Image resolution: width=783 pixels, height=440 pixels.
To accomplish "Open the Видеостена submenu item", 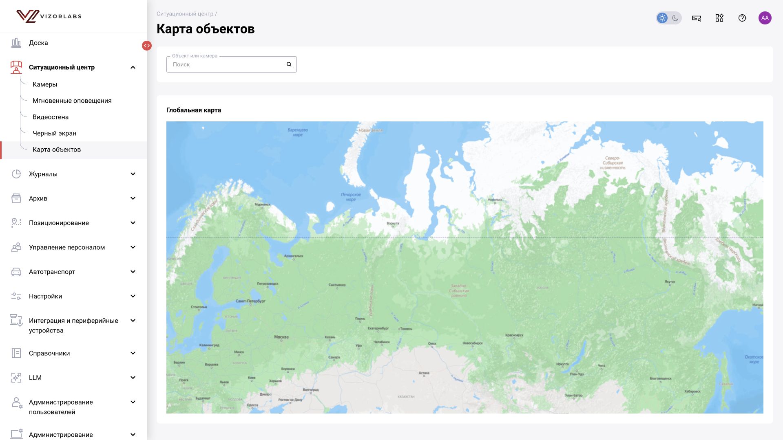I will (51, 117).
